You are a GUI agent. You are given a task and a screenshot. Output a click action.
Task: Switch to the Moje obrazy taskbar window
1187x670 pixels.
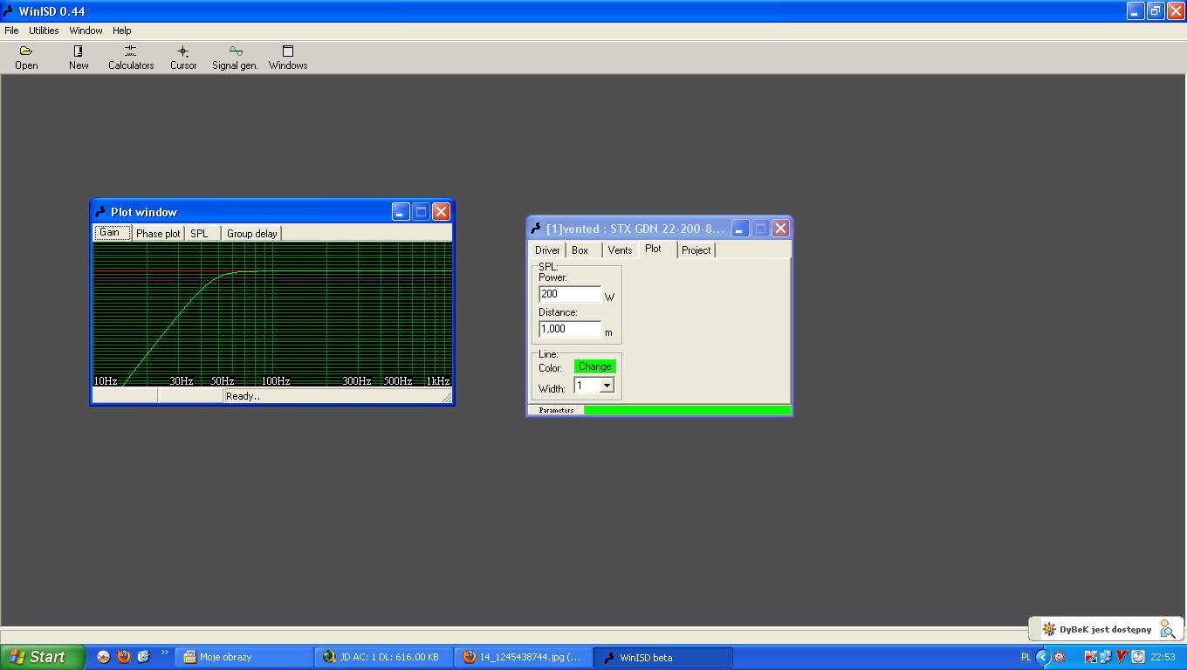coord(244,657)
